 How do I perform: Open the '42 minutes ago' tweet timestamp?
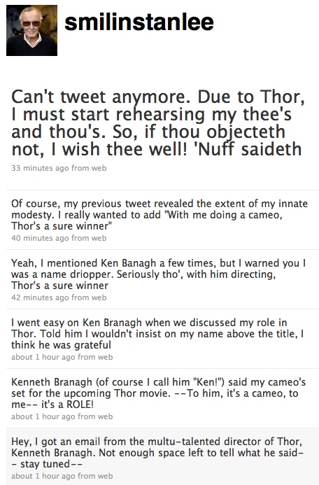(41, 297)
